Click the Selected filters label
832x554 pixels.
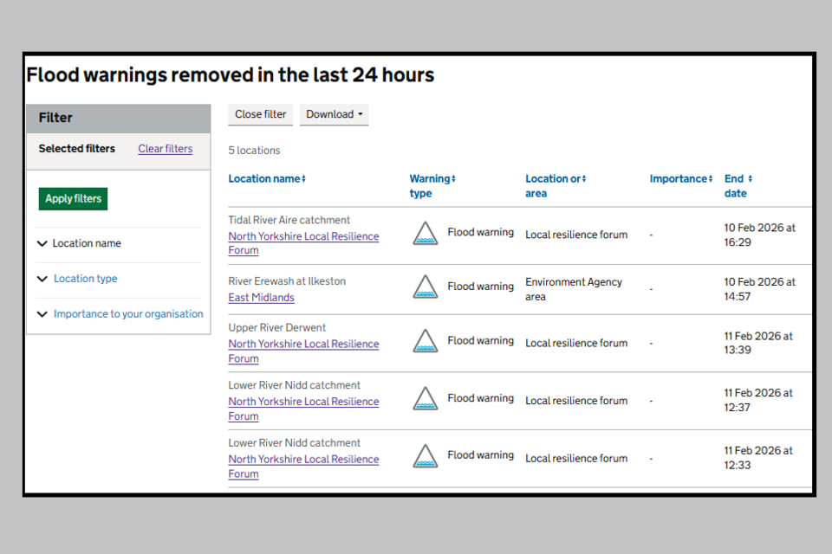point(76,149)
